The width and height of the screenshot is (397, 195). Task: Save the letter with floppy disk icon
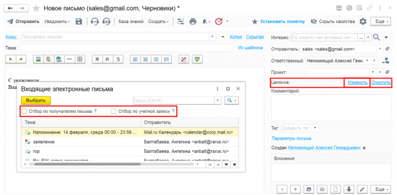pyautogui.click(x=79, y=21)
